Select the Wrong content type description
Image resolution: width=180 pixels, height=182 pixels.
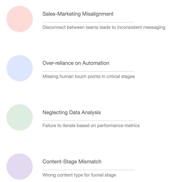pos(79,175)
